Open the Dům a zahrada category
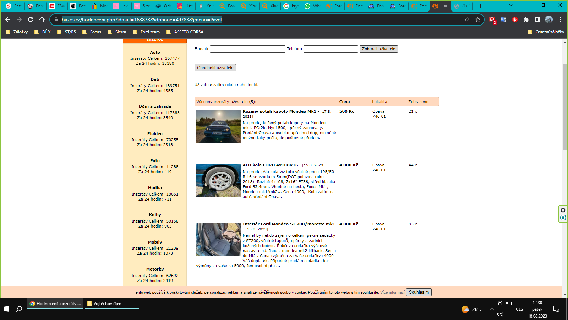 pyautogui.click(x=155, y=106)
